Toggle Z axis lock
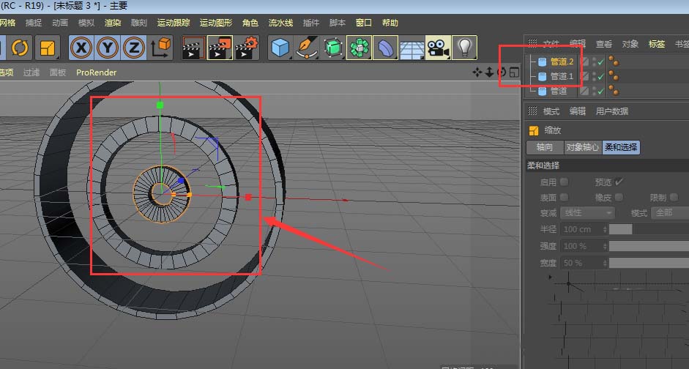689x369 pixels. click(x=134, y=48)
